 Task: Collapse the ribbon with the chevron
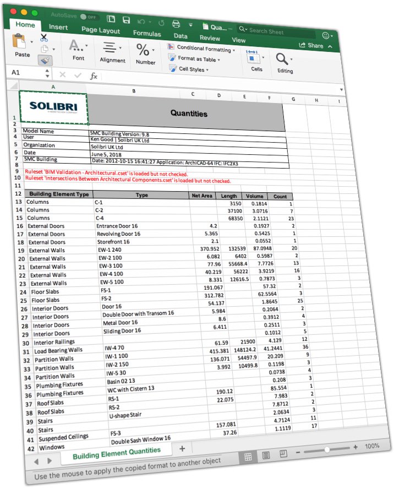click(x=330, y=47)
